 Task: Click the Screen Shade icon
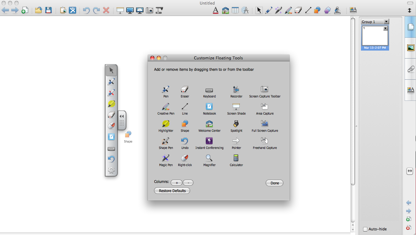pos(236,107)
